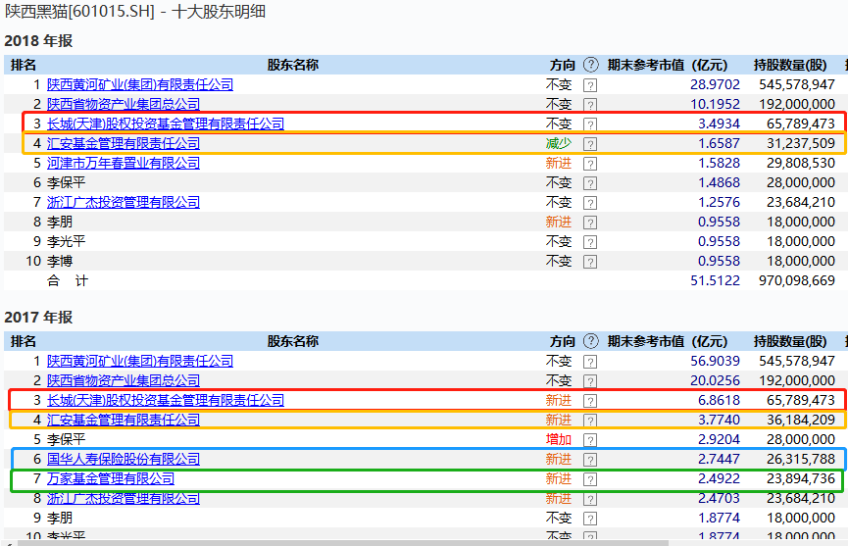
Task: Open 陕西黄河矿业(集团)有限责任公司 link in 2018 table
Action: 140,84
